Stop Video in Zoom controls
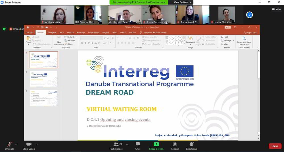The image size is (284, 152). point(29,146)
